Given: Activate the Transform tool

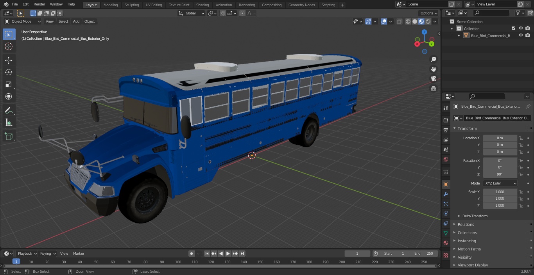Looking at the screenshot, I should pyautogui.click(x=9, y=96).
